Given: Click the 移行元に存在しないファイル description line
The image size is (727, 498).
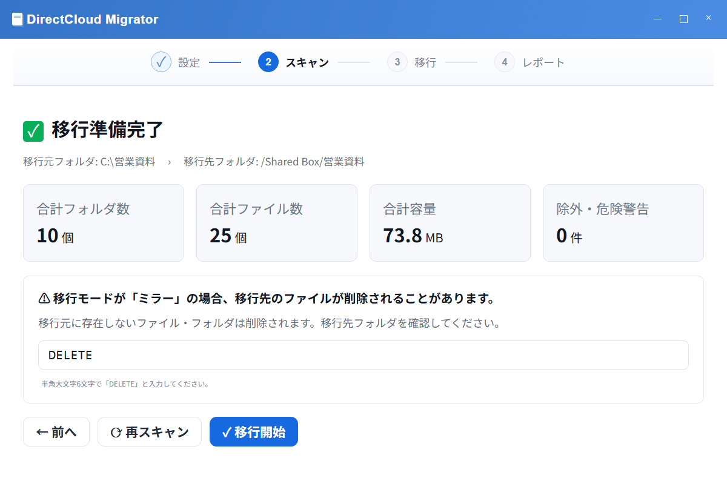Looking at the screenshot, I should 269,323.
